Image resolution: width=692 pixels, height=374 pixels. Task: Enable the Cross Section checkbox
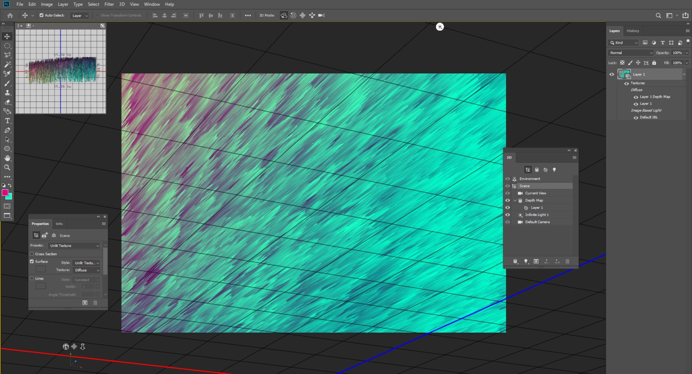point(32,254)
